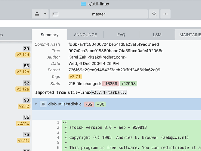Viewport: 201px width, 151px height.
Task: Collapse the disk-utils/sfdisk.c diff triangle
Action: pyautogui.click(x=36, y=104)
